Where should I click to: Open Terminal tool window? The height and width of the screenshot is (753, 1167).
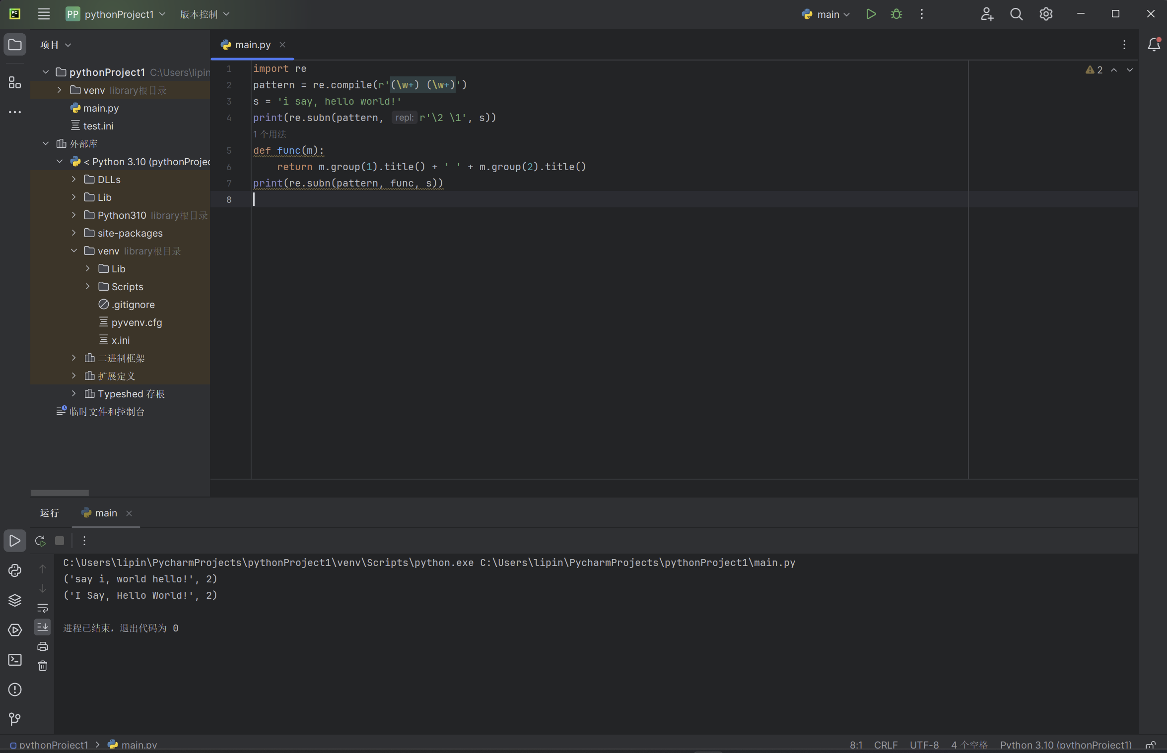pos(15,660)
